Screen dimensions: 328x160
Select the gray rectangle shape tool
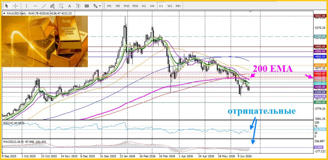(x=87, y=6)
